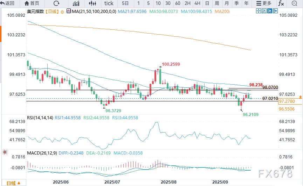
Task: Choose the 60-minute interval
Action: [178, 3]
